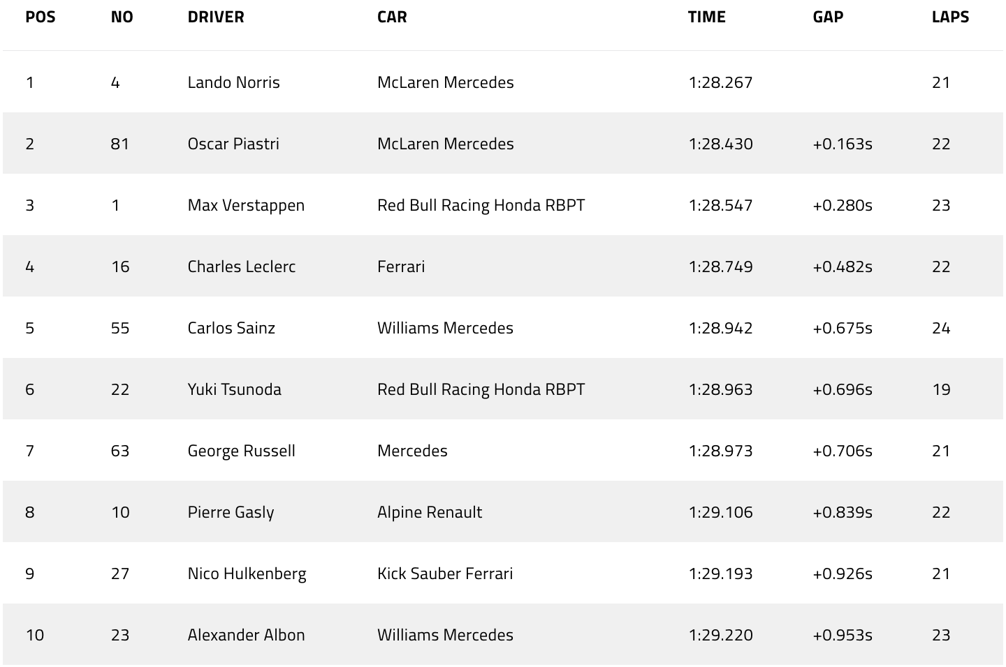This screenshot has height=667, width=1006.
Task: Select Max Verstappen driver entry
Action: (246, 205)
